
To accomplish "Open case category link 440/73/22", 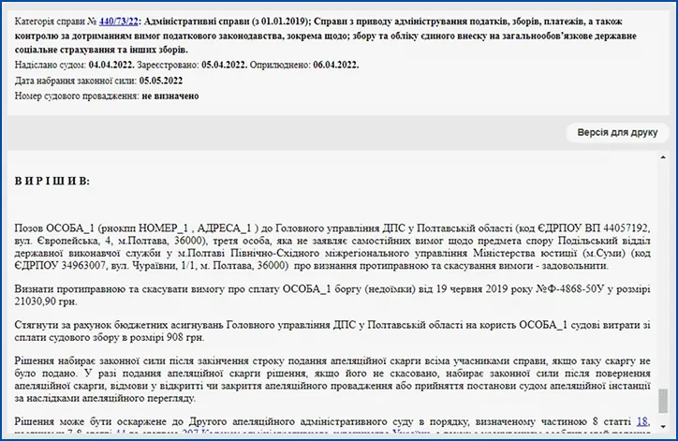I will [119, 22].
